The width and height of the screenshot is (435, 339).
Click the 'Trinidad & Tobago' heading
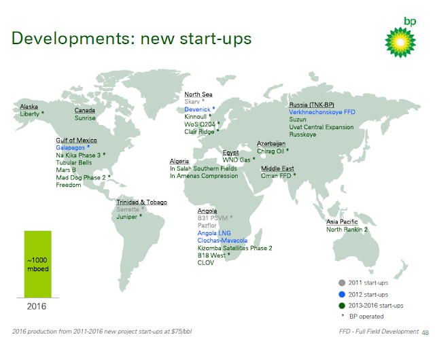click(x=142, y=202)
